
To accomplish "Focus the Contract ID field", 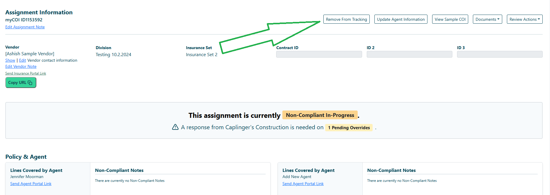I will tap(319, 54).
